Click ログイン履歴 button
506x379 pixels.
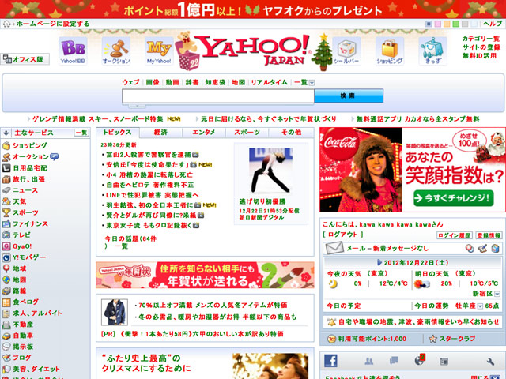(x=455, y=235)
